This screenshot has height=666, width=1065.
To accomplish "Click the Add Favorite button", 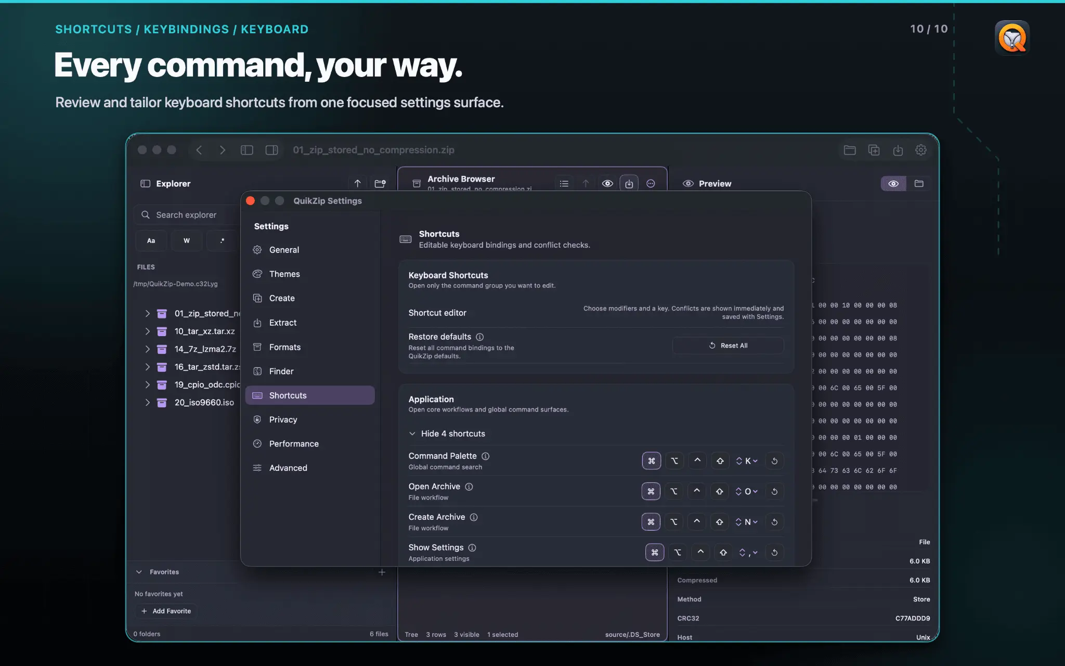I will click(166, 611).
